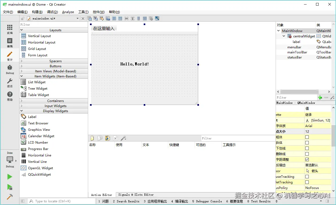The image size is (336, 205).
Task: Open the 文件(F) menu
Action: (x=8, y=12)
